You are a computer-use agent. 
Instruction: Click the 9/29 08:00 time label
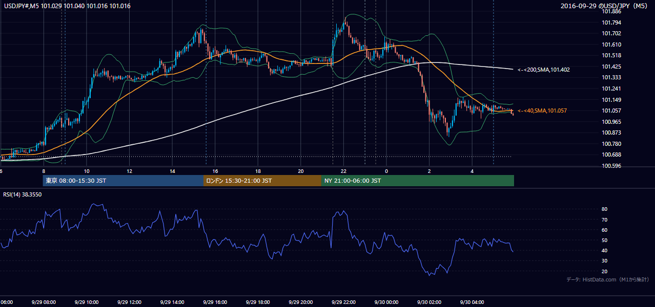pyautogui.click(x=44, y=302)
